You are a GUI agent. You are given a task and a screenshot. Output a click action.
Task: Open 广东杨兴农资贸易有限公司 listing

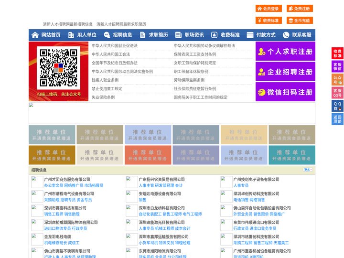(x=161, y=180)
